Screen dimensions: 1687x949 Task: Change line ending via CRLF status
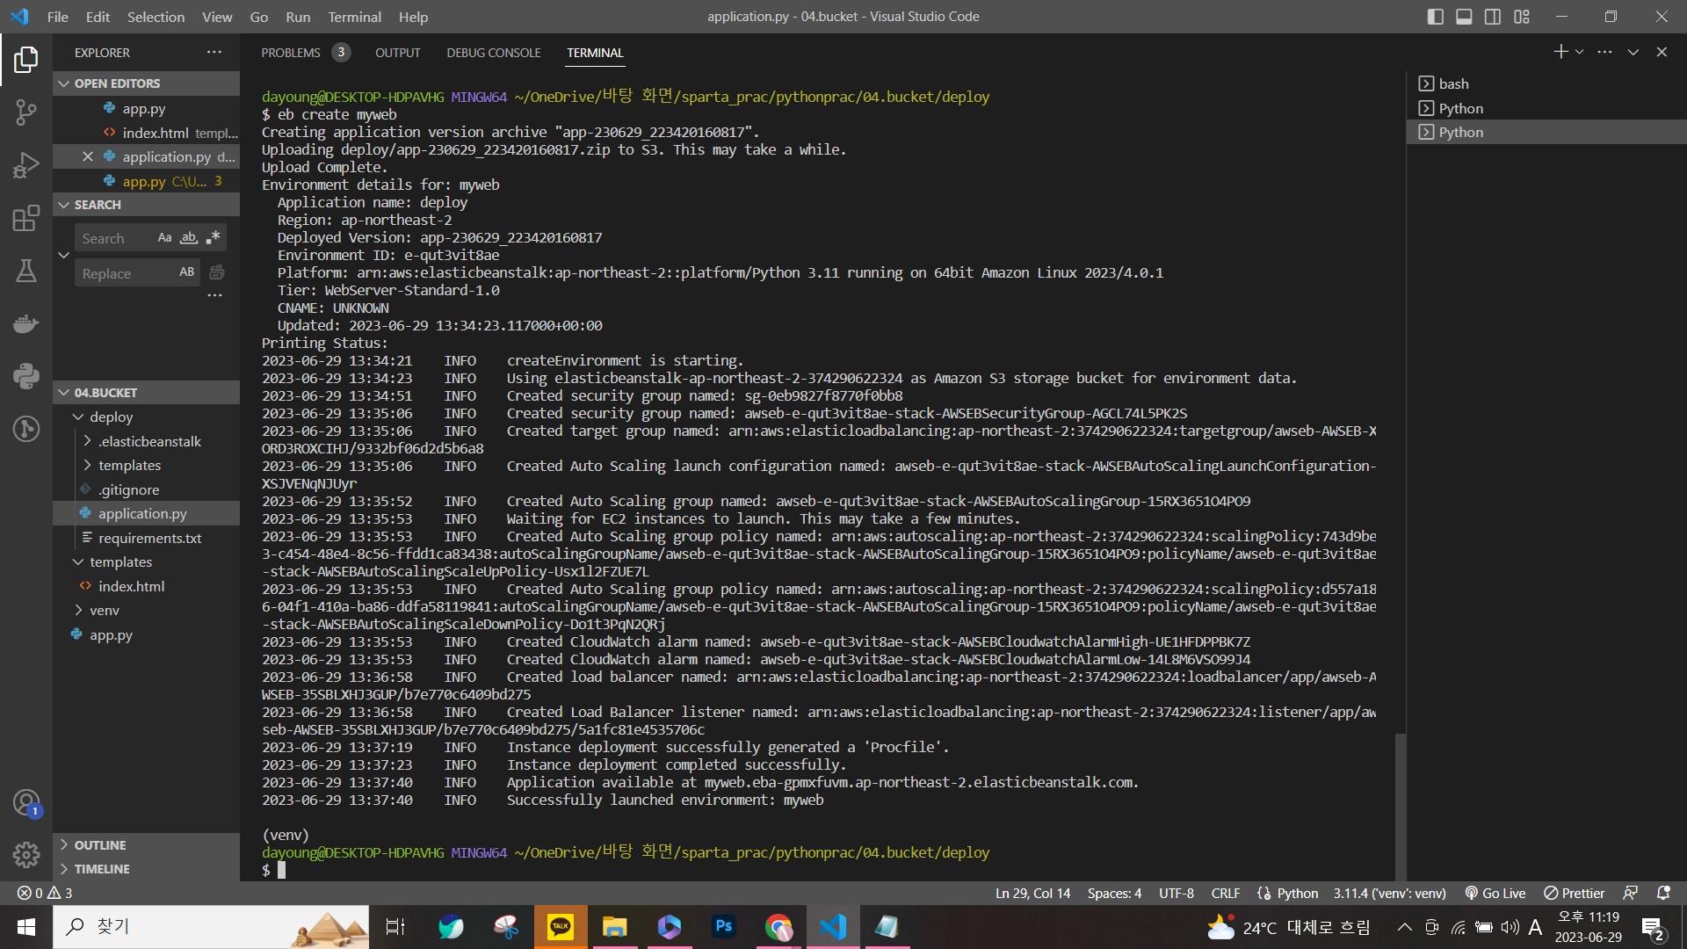point(1225,893)
